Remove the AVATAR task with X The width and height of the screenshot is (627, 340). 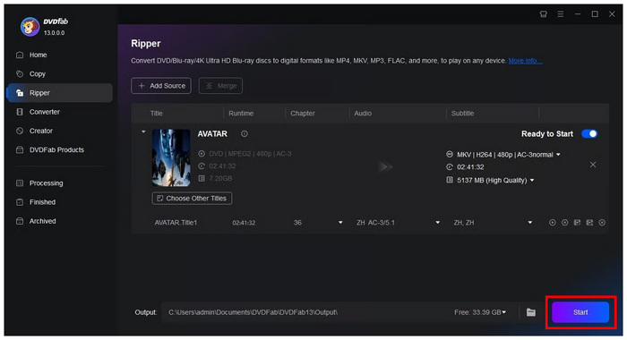[x=593, y=165]
